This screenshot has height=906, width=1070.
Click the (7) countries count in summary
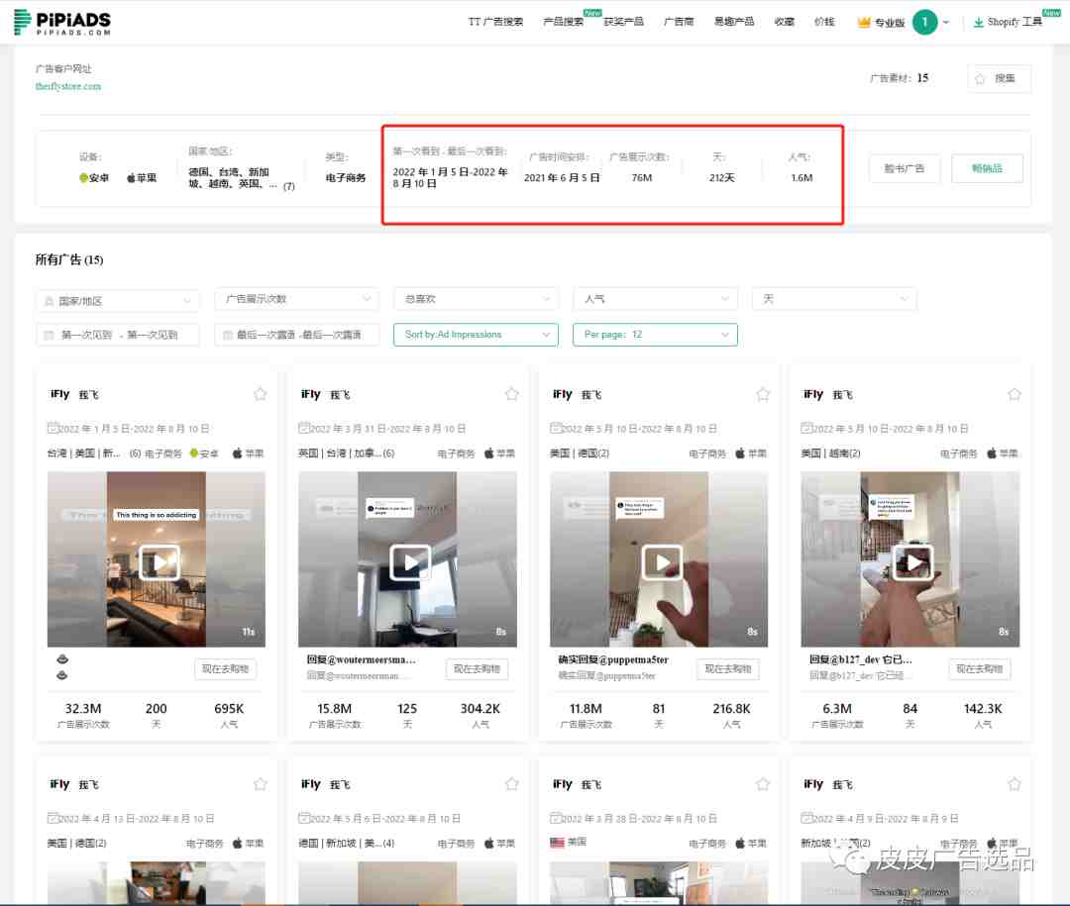point(288,186)
